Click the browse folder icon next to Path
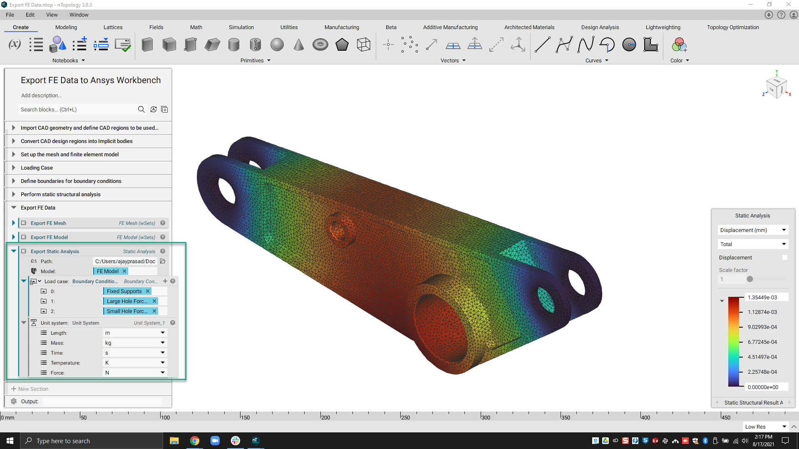Image resolution: width=799 pixels, height=449 pixels. [x=163, y=261]
